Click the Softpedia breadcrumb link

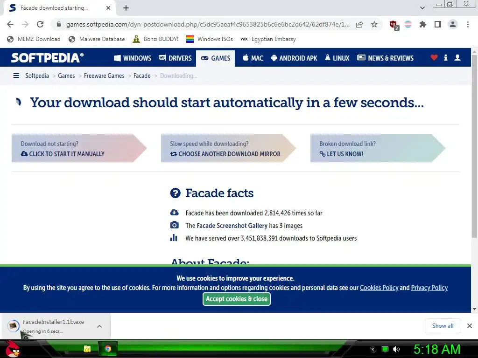[x=37, y=76]
